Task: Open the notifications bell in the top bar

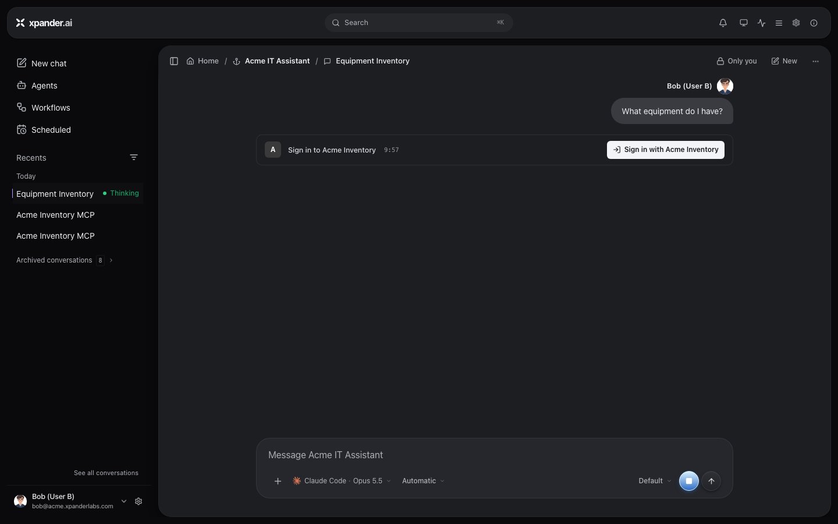Action: (x=723, y=23)
